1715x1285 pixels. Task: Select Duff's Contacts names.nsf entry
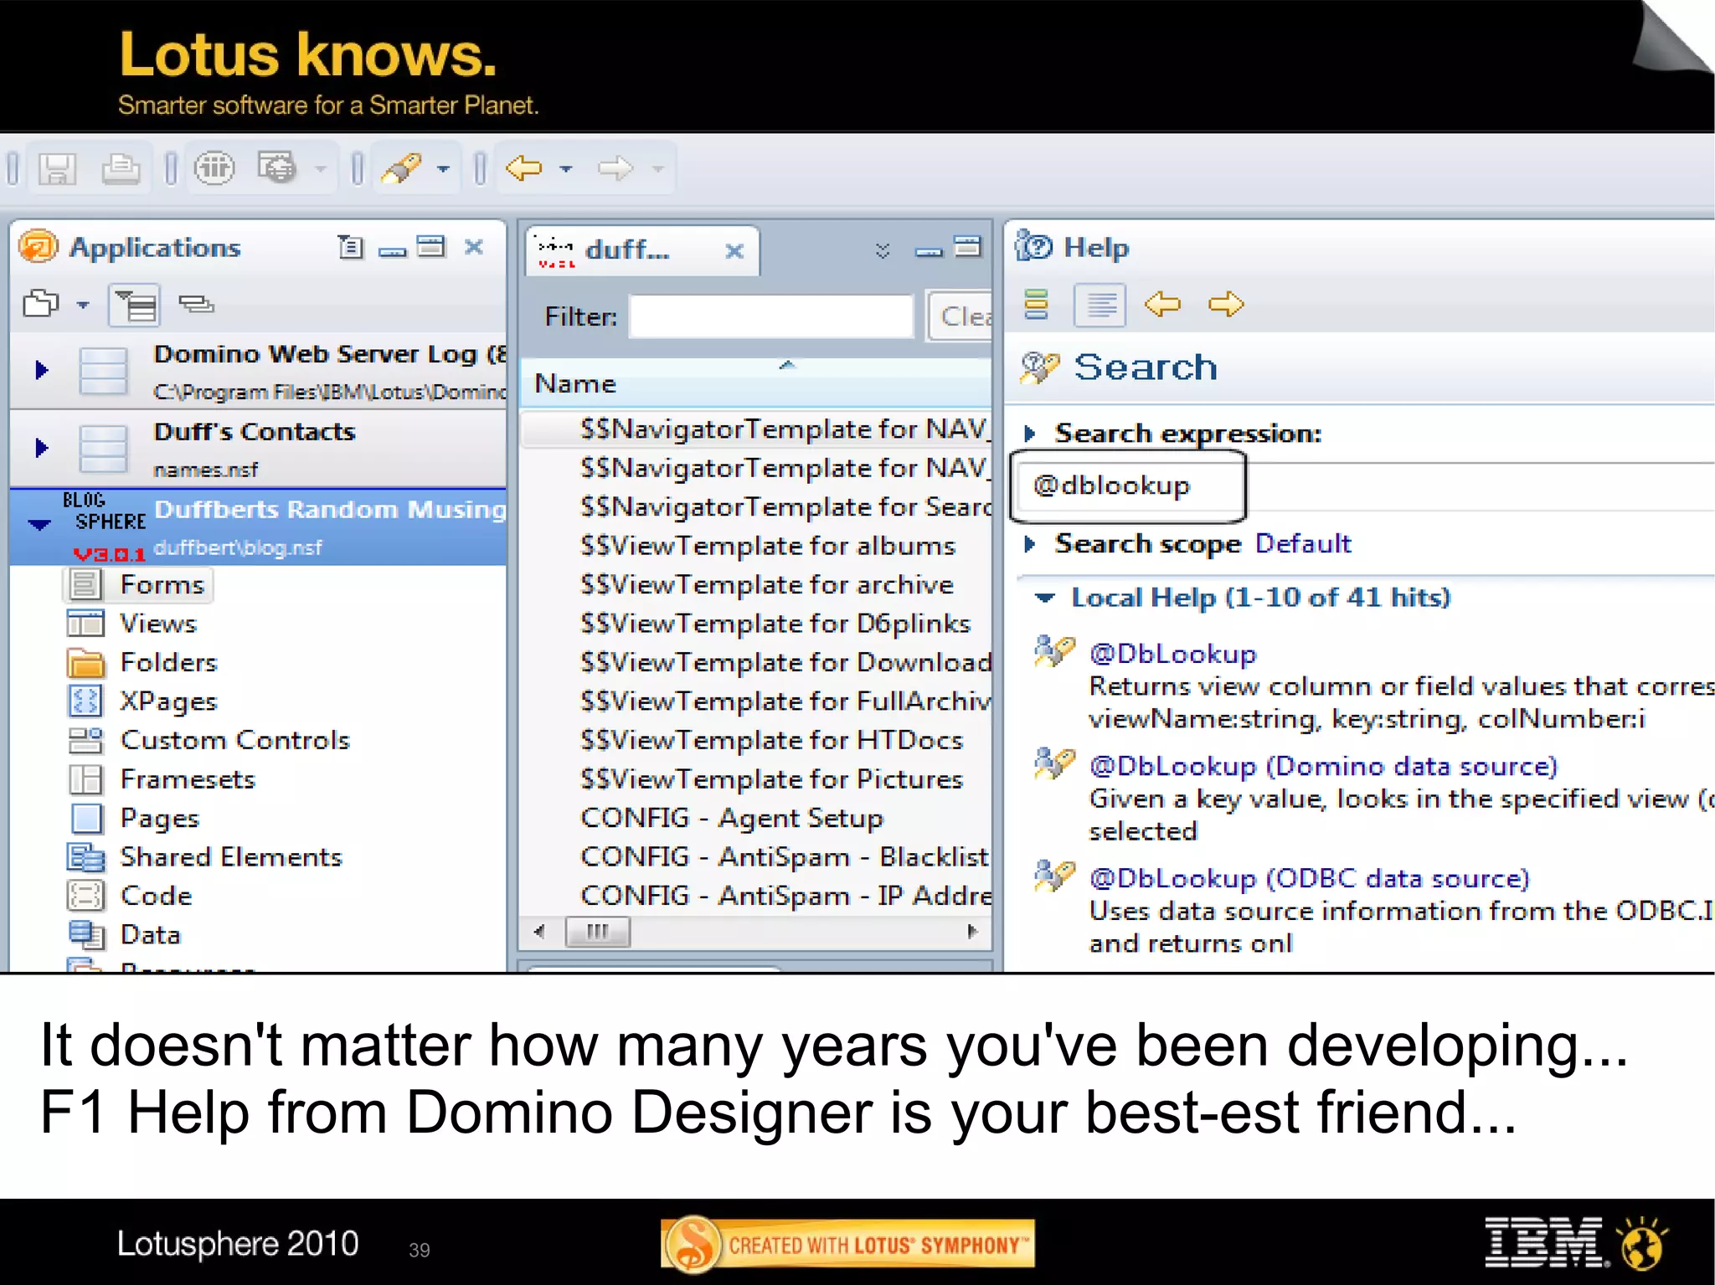[x=258, y=449]
